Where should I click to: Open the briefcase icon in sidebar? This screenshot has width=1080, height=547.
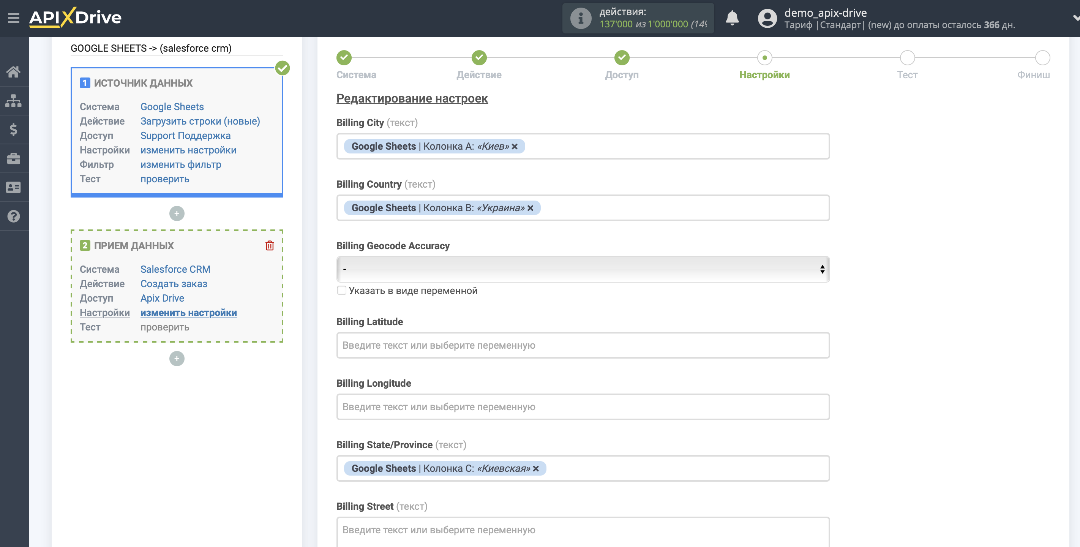pyautogui.click(x=13, y=158)
